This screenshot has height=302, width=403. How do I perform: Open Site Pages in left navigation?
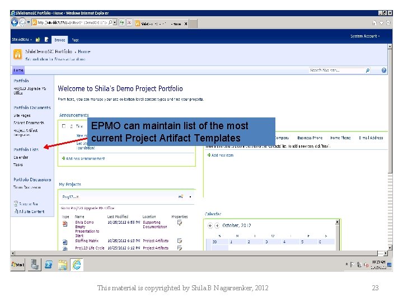pyautogui.click(x=22, y=116)
